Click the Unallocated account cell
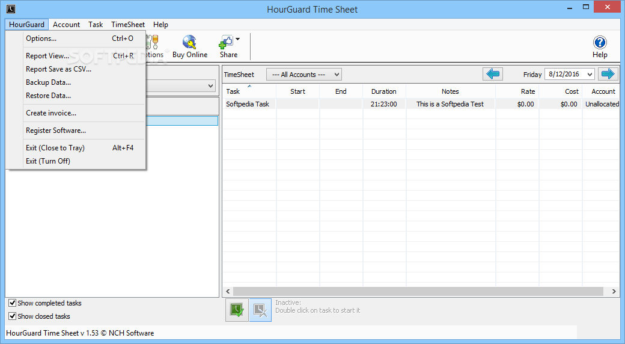 point(602,104)
